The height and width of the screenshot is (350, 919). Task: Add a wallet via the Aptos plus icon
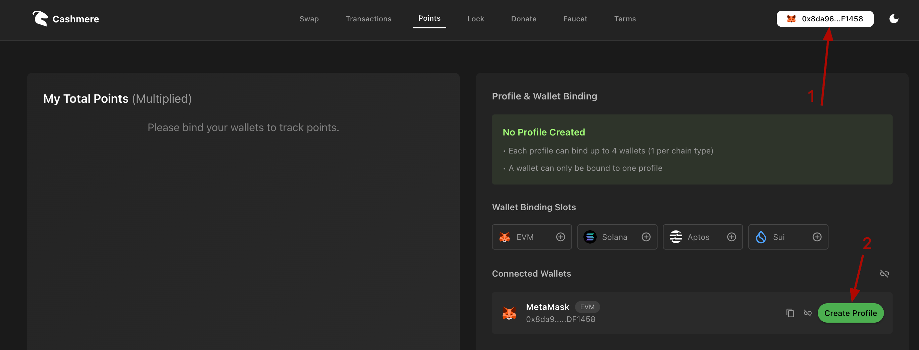[x=731, y=237]
